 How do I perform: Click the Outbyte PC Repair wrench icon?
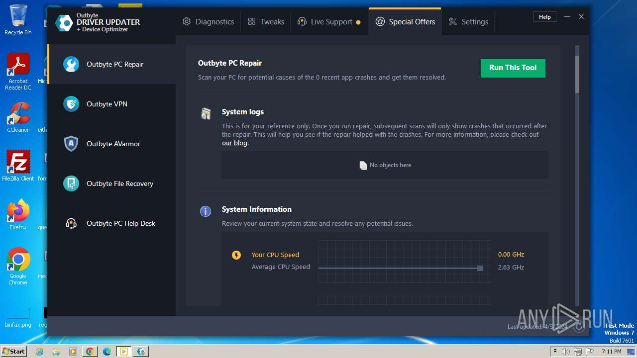click(71, 64)
